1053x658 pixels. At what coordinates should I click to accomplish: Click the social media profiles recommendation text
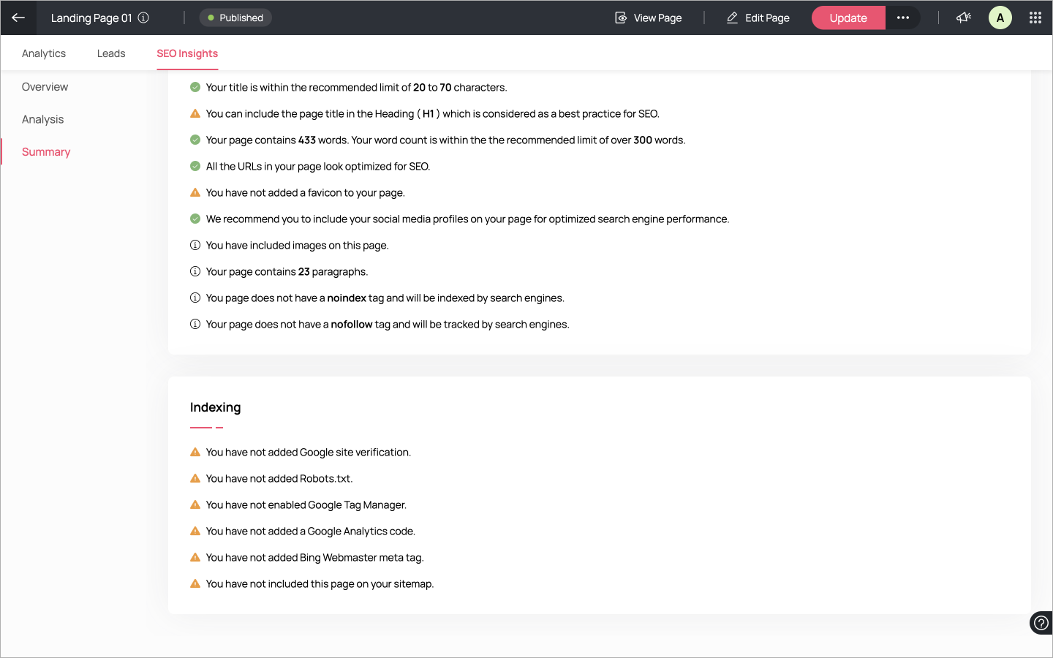[x=467, y=219]
